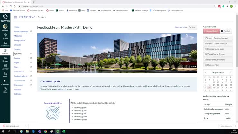Click the address bar URL field
238x134 pixels.
pyautogui.click(x=115, y=6)
